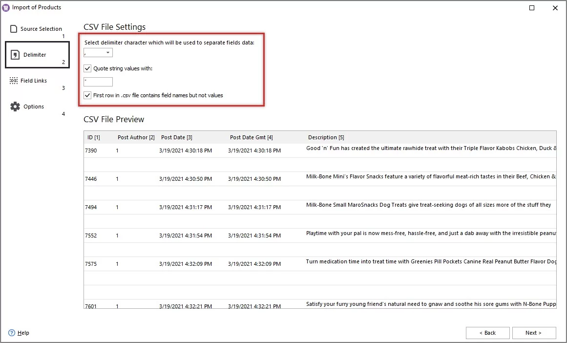
Task: Toggle 'First row in .csv file contains field names'
Action: [x=87, y=95]
